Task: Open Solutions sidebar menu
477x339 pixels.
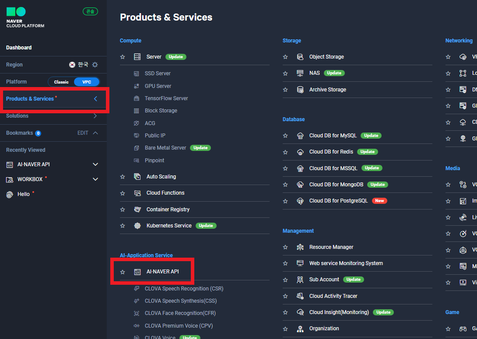Action: tap(53, 116)
